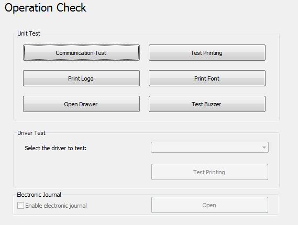298x225 pixels.
Task: Open the driver selection combo box
Action: (209, 148)
